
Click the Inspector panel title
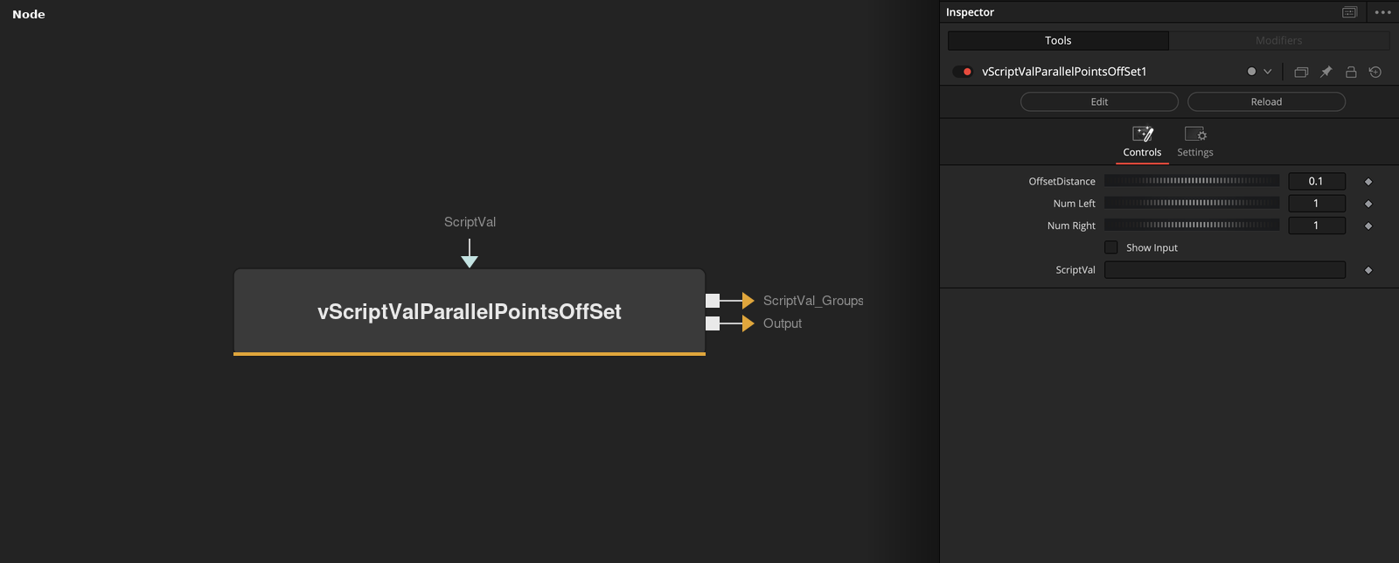pyautogui.click(x=970, y=12)
